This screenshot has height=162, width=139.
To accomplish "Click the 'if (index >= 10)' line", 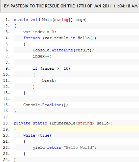I will click(51, 68).
